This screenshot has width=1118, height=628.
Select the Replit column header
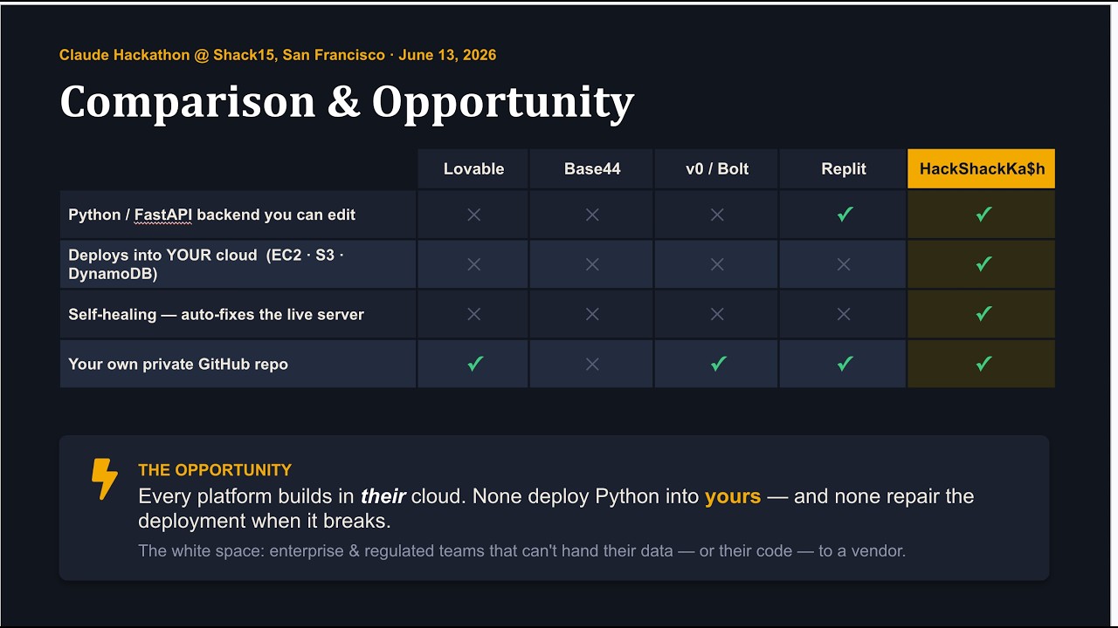pos(844,169)
